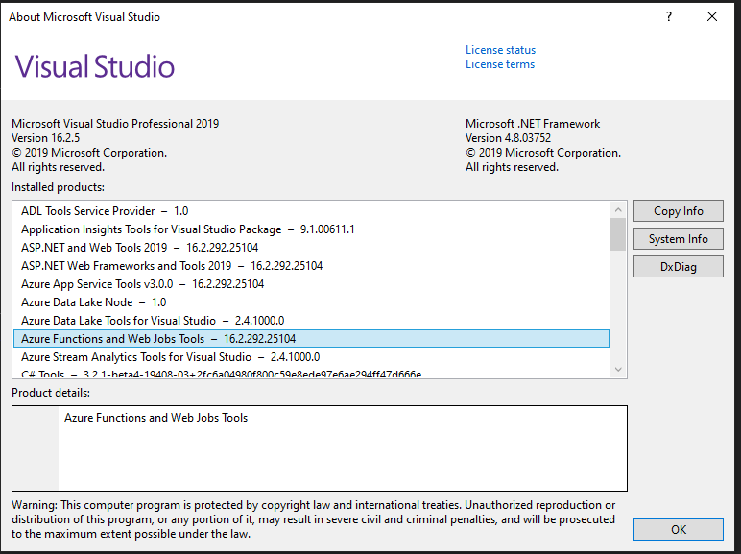Click the Installed products label
This screenshot has height=554, width=741.
(59, 187)
